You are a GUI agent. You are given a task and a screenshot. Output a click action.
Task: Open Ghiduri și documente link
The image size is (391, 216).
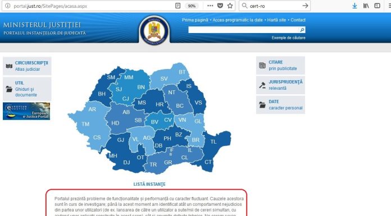pos(26,92)
